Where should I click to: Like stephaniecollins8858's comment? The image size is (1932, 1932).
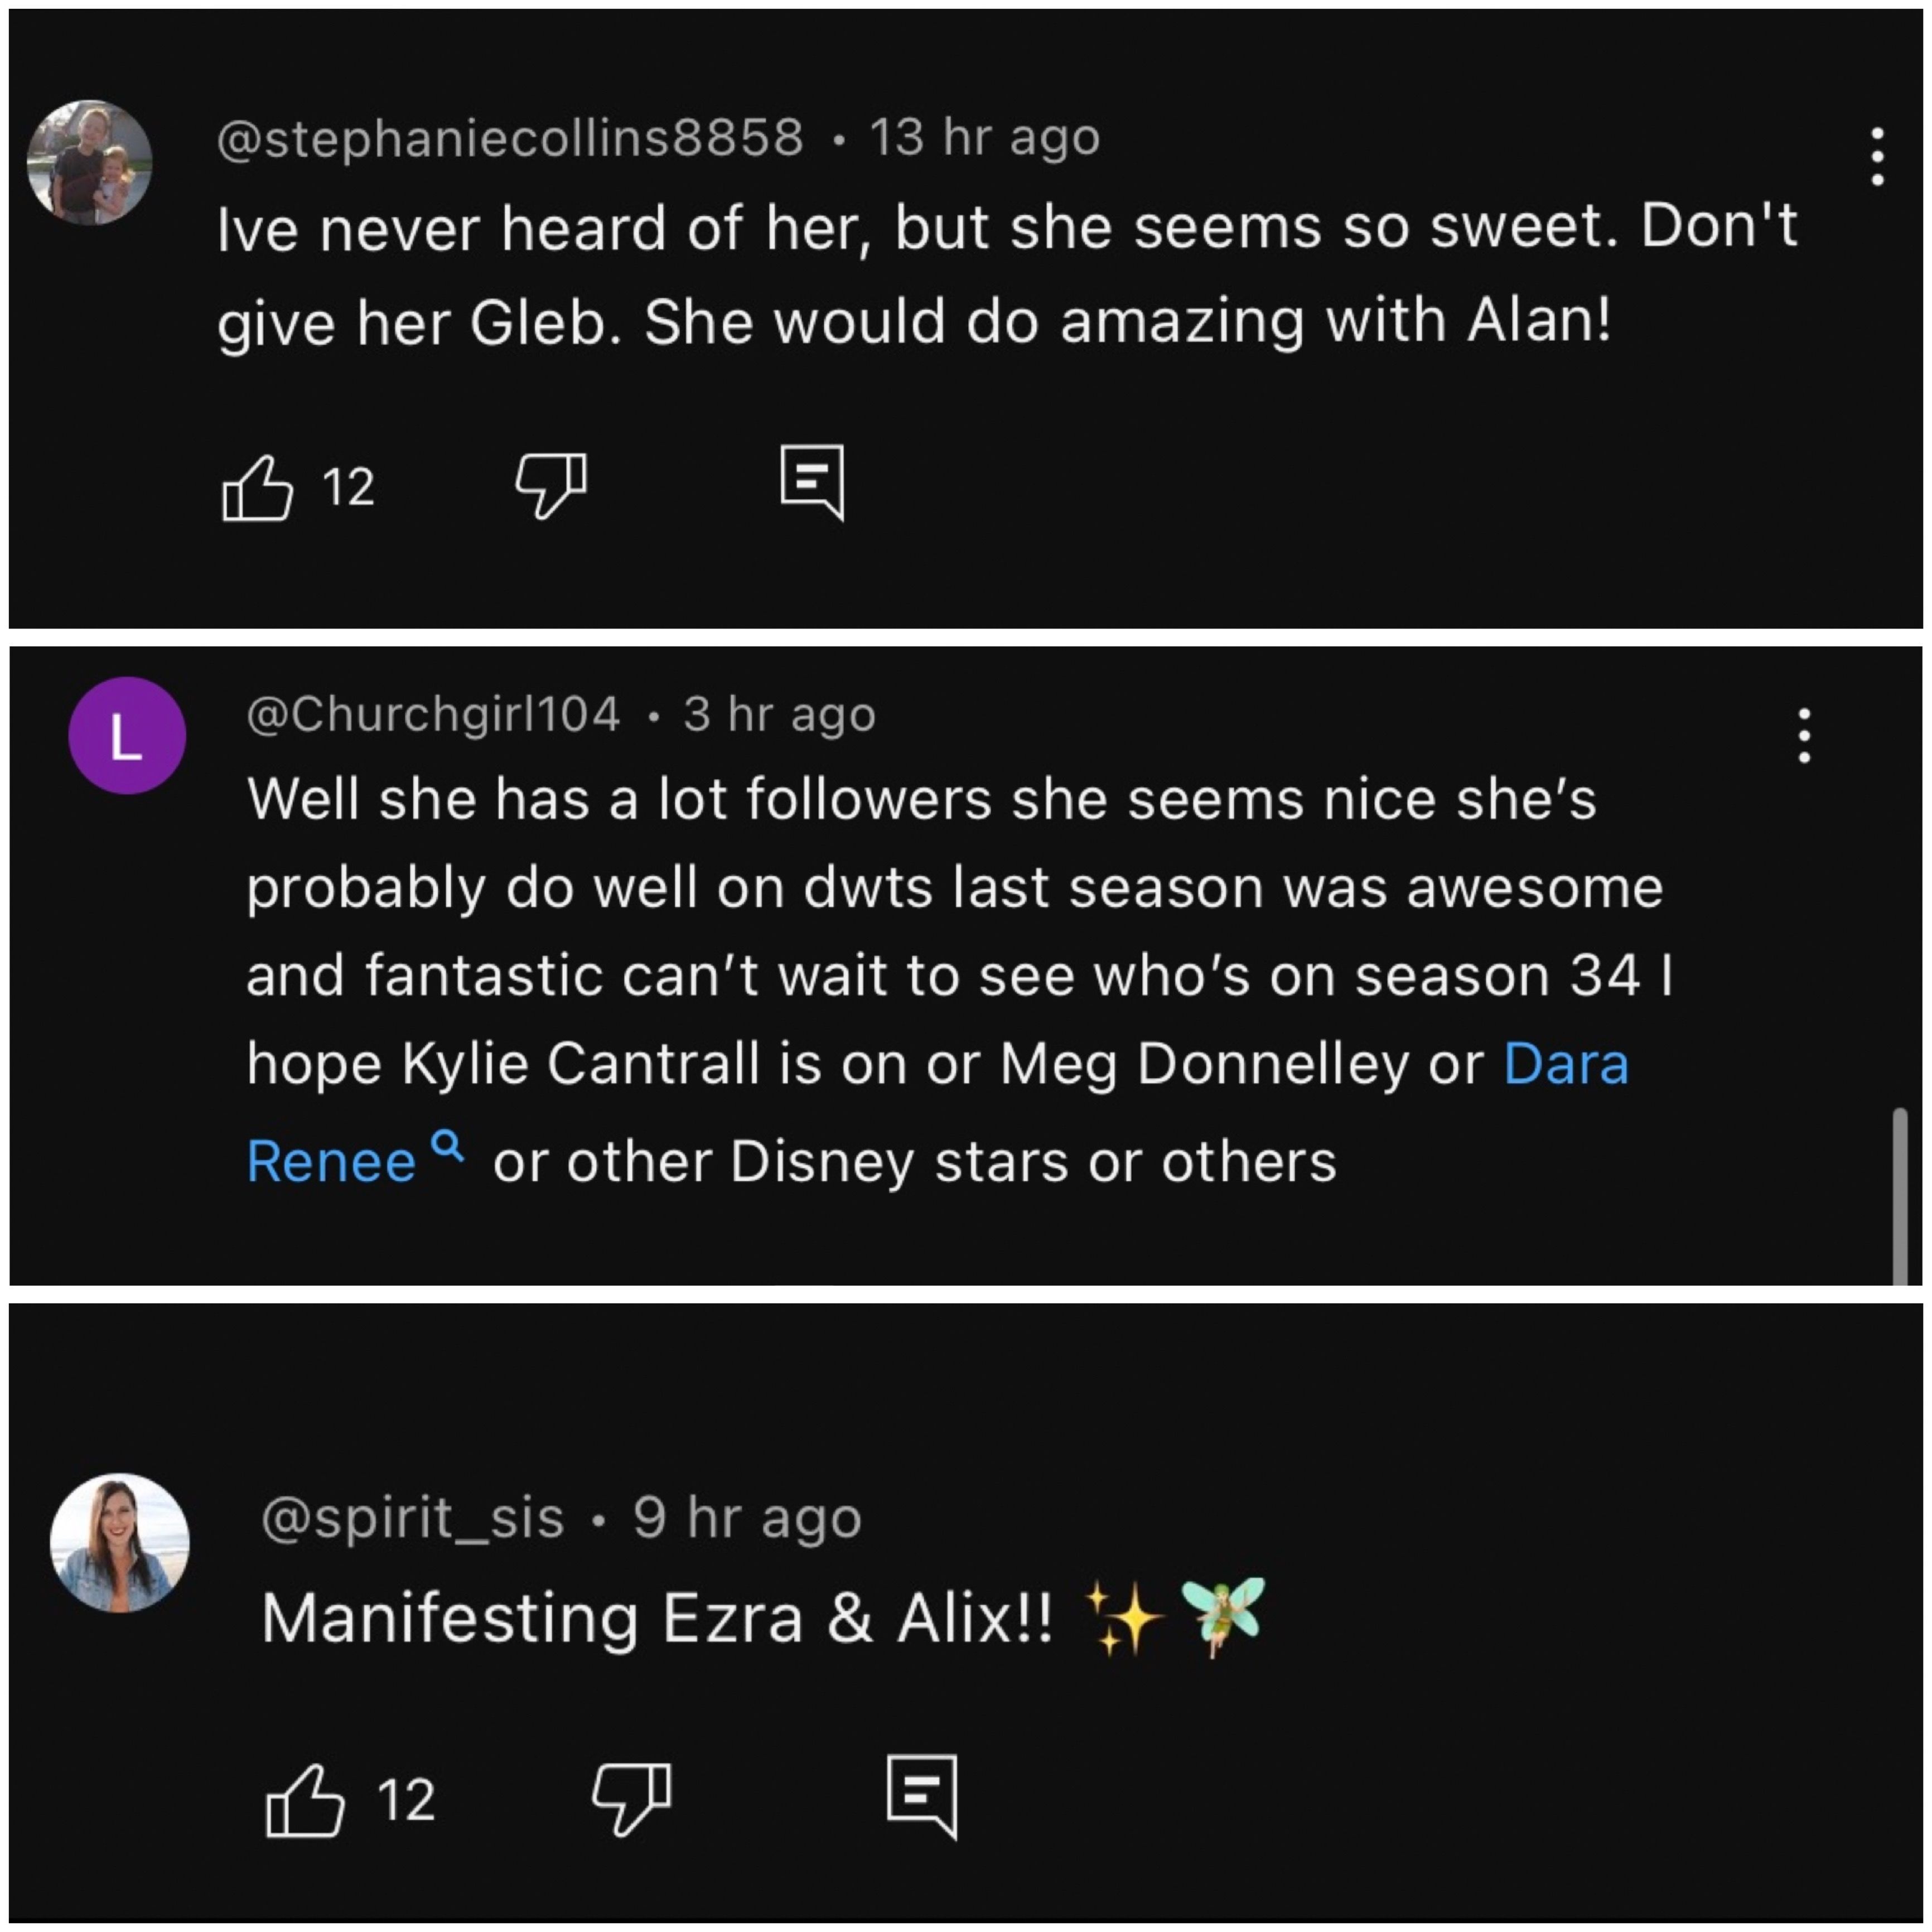point(257,487)
